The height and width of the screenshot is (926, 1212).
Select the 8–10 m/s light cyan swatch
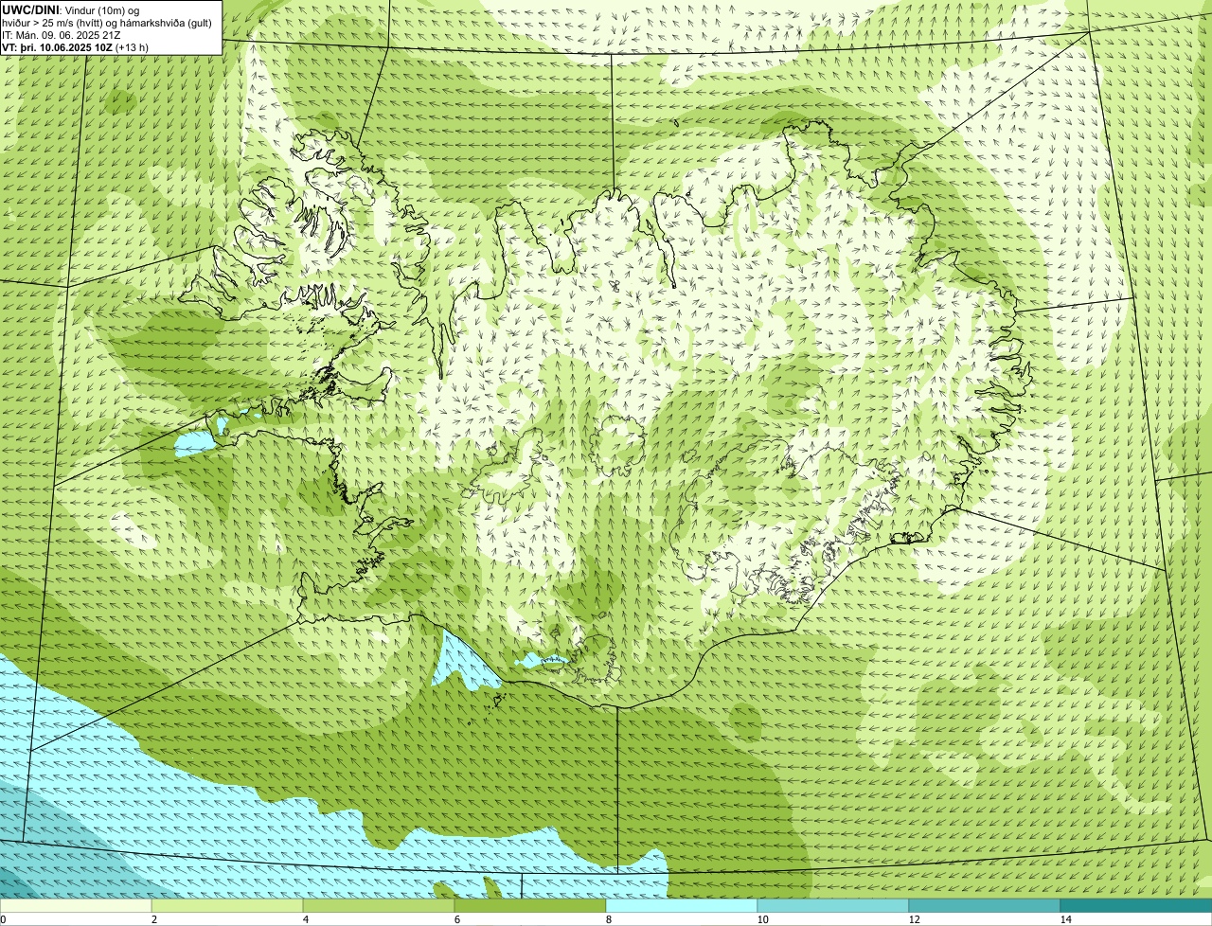click(682, 905)
